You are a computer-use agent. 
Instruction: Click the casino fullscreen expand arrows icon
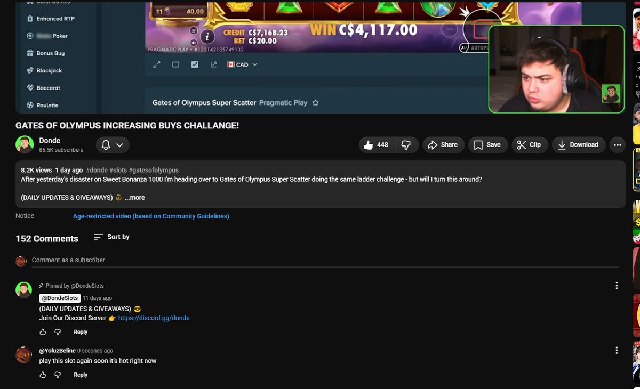(x=157, y=64)
